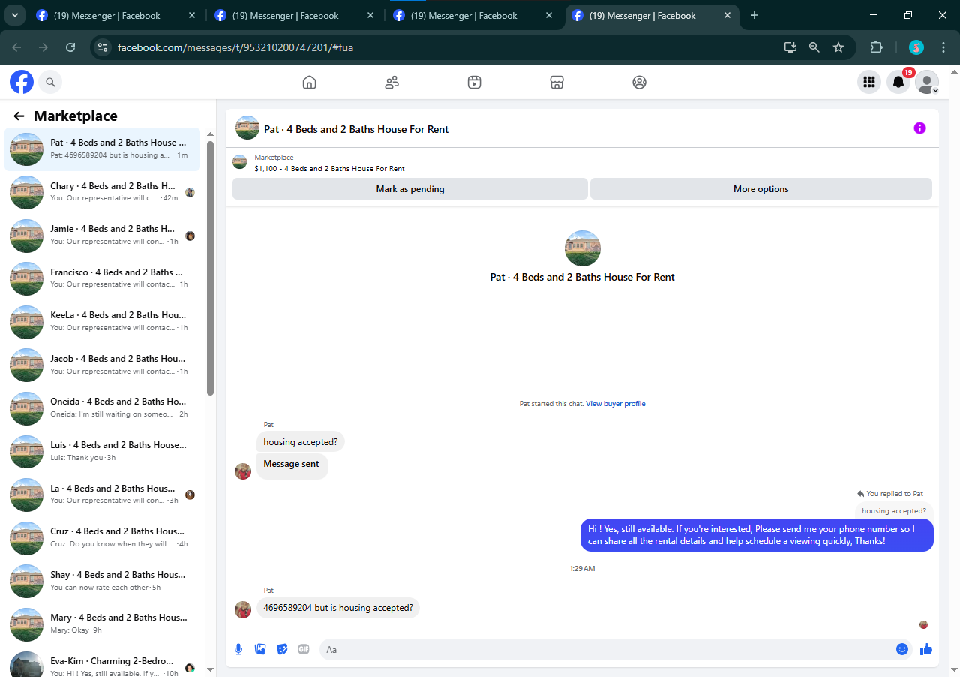Click the main Pat conversation title header
The image size is (960, 677).
click(356, 129)
